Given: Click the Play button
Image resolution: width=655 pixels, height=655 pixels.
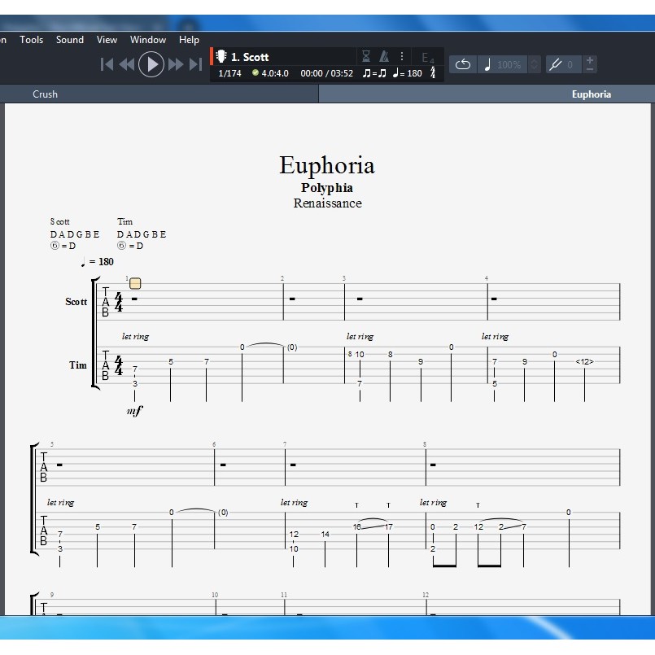Looking at the screenshot, I should [151, 63].
